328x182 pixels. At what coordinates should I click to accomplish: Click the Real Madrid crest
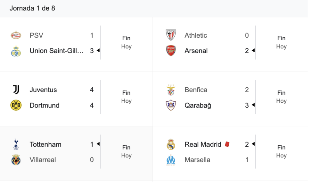pos(171,144)
